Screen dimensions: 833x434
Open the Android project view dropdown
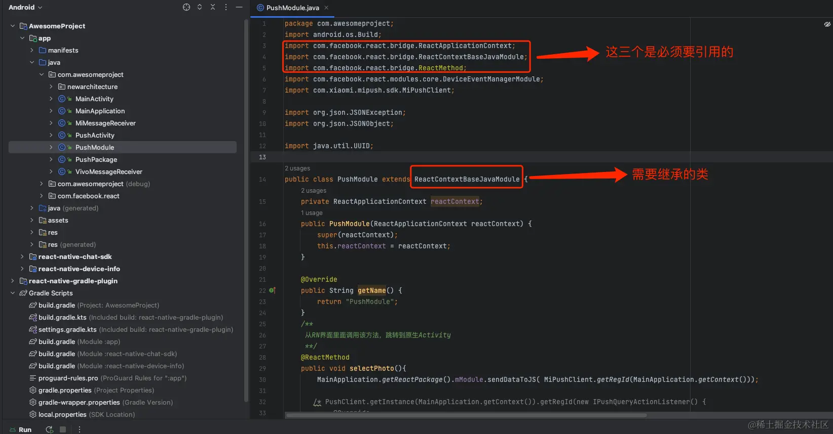25,7
